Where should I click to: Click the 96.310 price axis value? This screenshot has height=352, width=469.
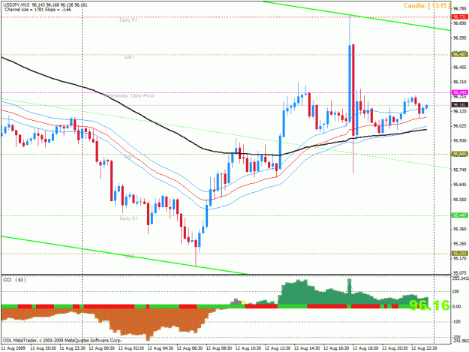click(460, 82)
